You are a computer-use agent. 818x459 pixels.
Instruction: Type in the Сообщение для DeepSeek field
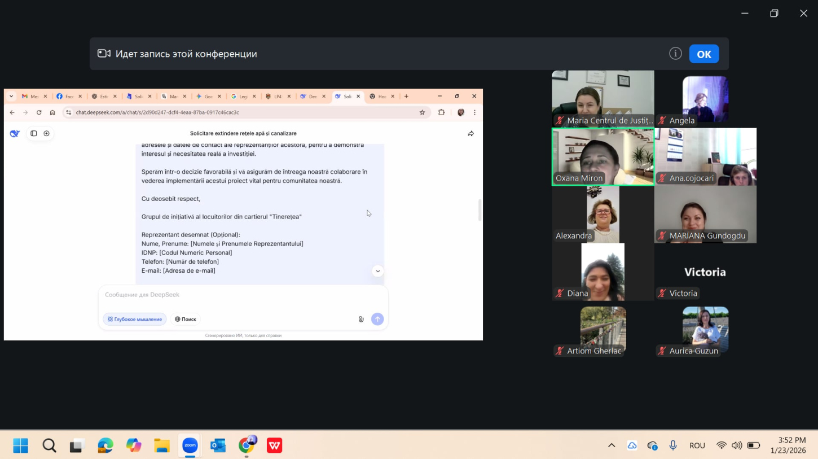[x=243, y=295]
